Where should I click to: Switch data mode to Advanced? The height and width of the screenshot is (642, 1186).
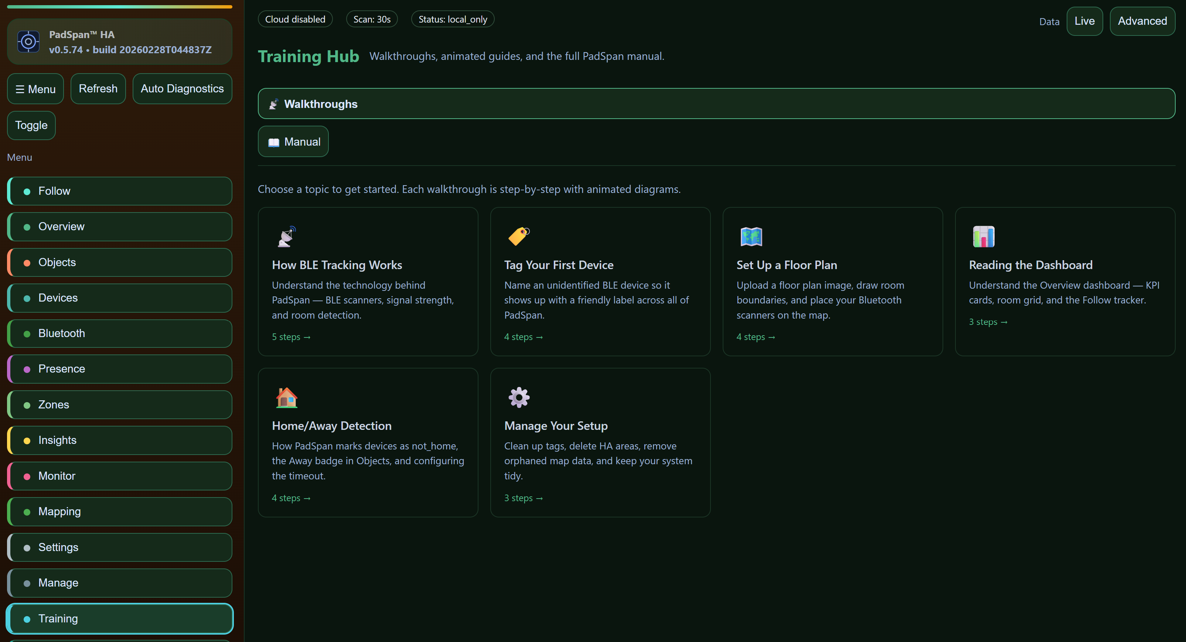click(x=1142, y=21)
